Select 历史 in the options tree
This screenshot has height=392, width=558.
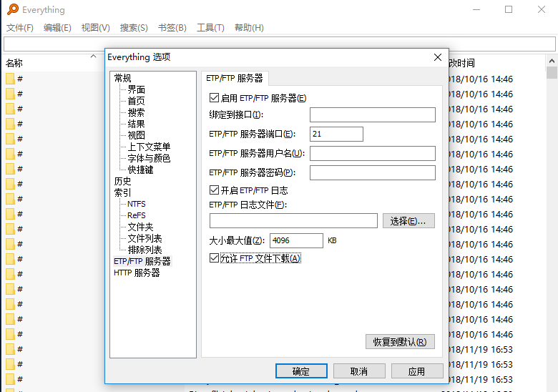[x=122, y=181]
